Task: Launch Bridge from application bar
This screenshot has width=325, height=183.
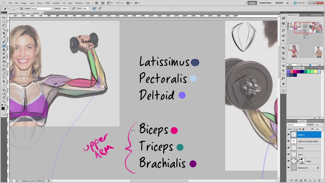Action: click(x=96, y=3)
